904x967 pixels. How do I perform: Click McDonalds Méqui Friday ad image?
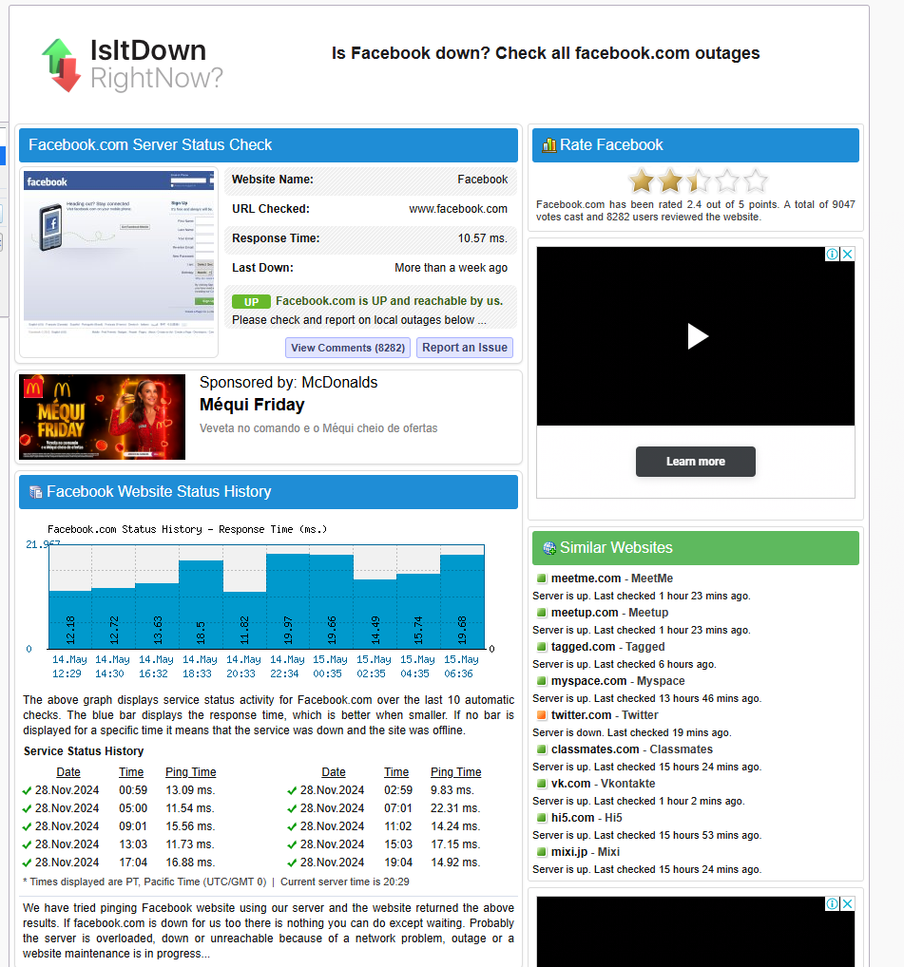[x=102, y=417]
